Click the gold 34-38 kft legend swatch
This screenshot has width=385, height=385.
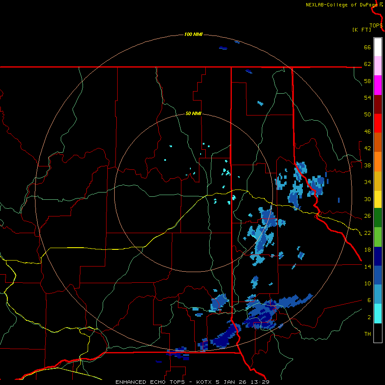378,181
